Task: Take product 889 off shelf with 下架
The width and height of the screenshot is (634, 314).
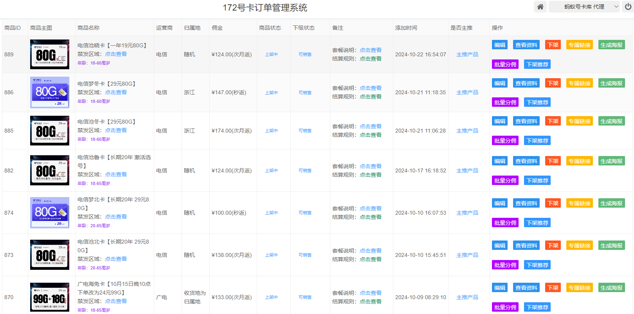Action: pos(553,45)
